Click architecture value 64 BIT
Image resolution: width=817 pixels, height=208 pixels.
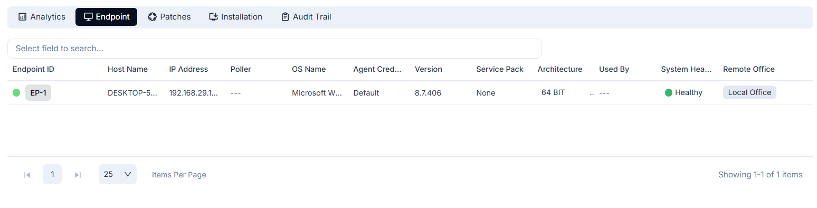(x=553, y=92)
